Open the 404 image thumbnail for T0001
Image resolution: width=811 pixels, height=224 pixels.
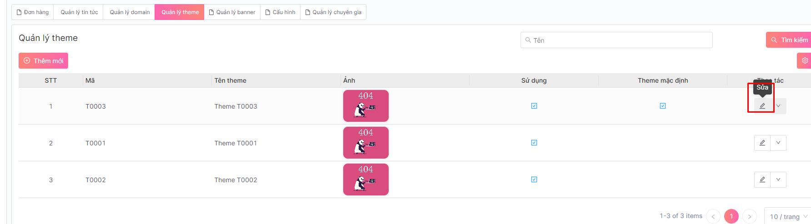pyautogui.click(x=365, y=143)
